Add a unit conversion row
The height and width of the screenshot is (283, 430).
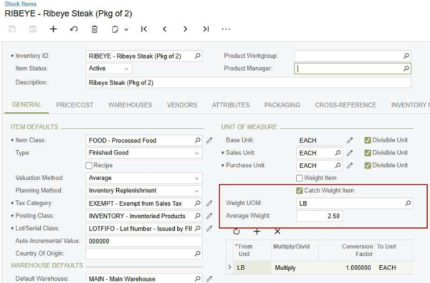tap(257, 232)
